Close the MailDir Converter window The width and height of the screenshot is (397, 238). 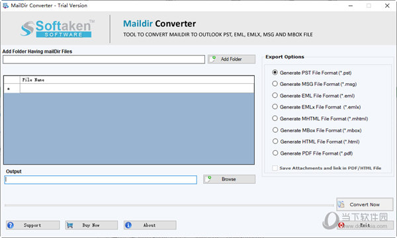click(387, 5)
